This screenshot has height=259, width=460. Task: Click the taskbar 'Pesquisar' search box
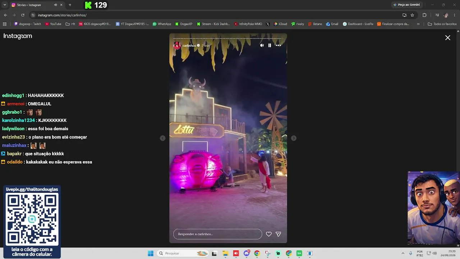pyautogui.click(x=183, y=253)
